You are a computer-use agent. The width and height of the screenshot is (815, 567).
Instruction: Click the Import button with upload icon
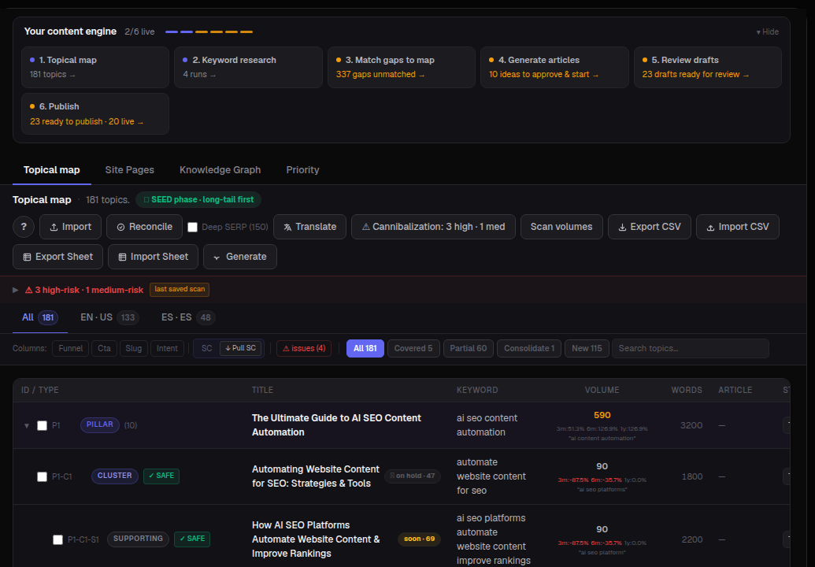[x=70, y=227]
